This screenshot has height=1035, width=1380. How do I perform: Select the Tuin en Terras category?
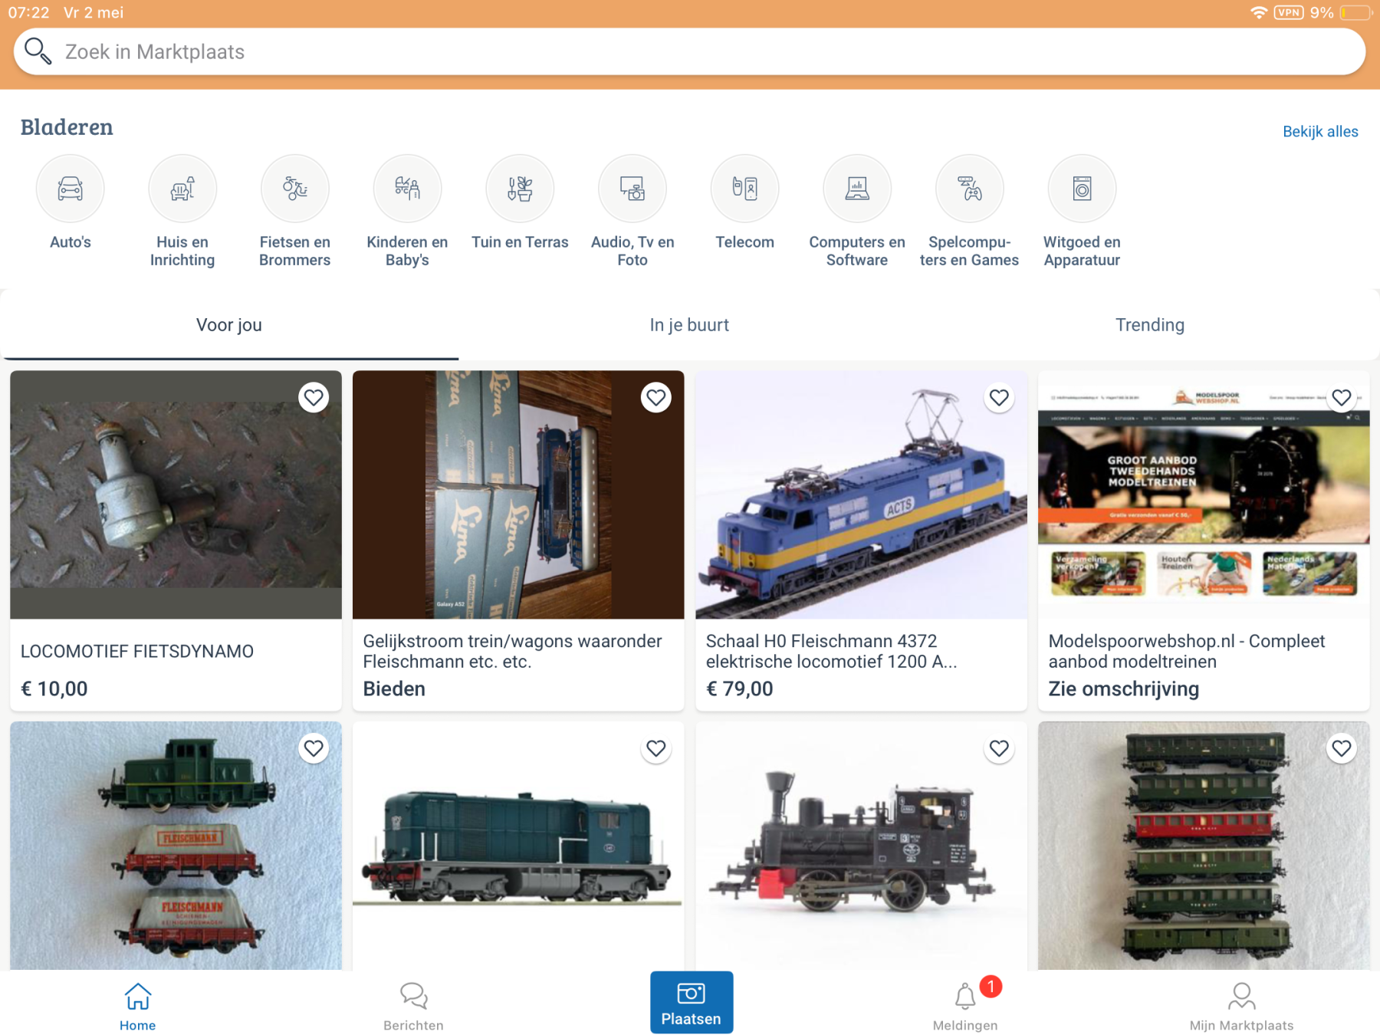pyautogui.click(x=520, y=189)
